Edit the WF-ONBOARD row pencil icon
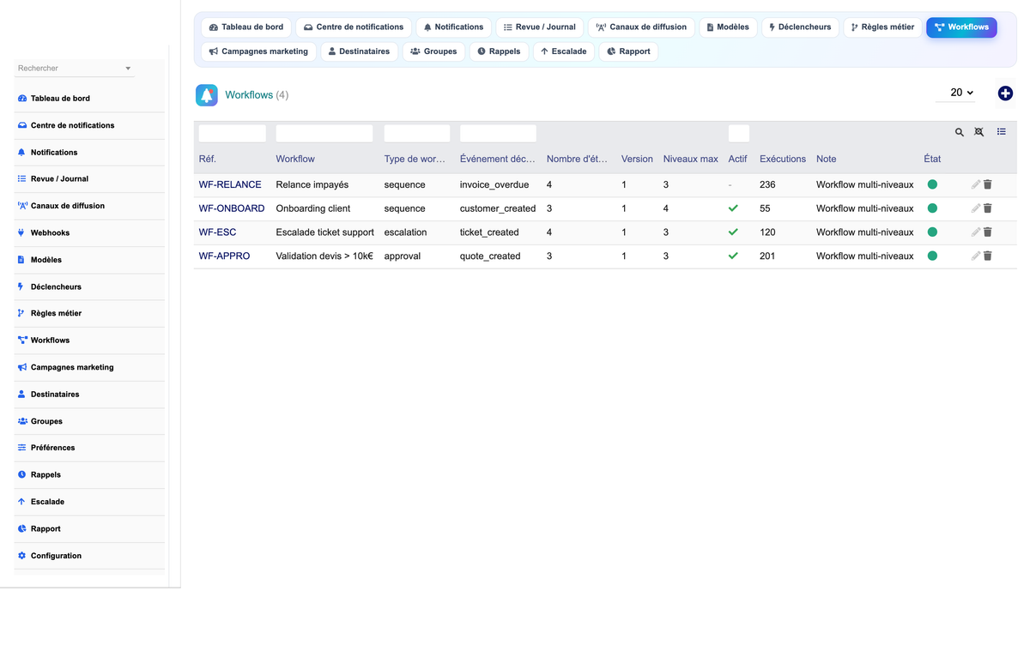The image size is (1030, 669). 976,208
